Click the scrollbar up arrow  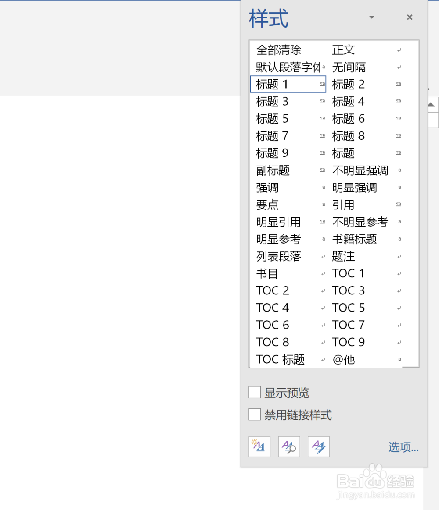[432, 104]
